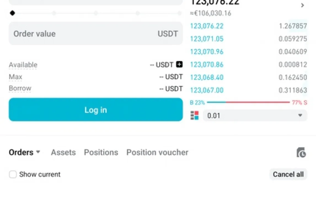
Task: Click the Cancel all button
Action: (288, 174)
